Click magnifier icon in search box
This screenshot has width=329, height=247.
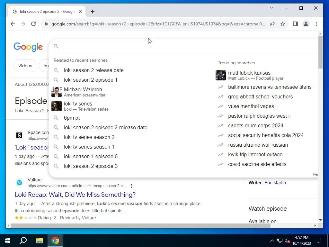56,46
